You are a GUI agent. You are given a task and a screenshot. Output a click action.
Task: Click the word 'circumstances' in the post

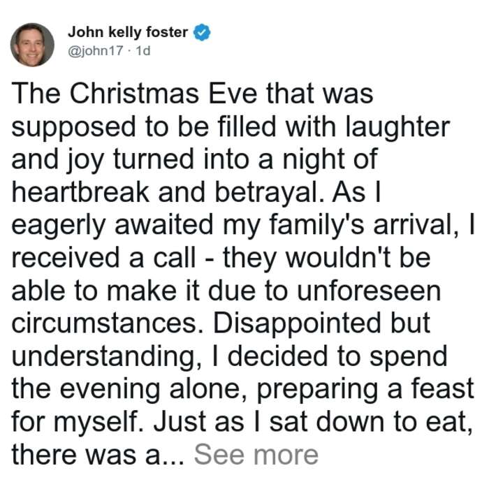point(108,323)
